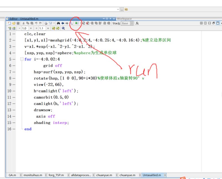Switch to the monituihuo.m tab
Viewport: 222px width, 179px height.
[x=33, y=175]
